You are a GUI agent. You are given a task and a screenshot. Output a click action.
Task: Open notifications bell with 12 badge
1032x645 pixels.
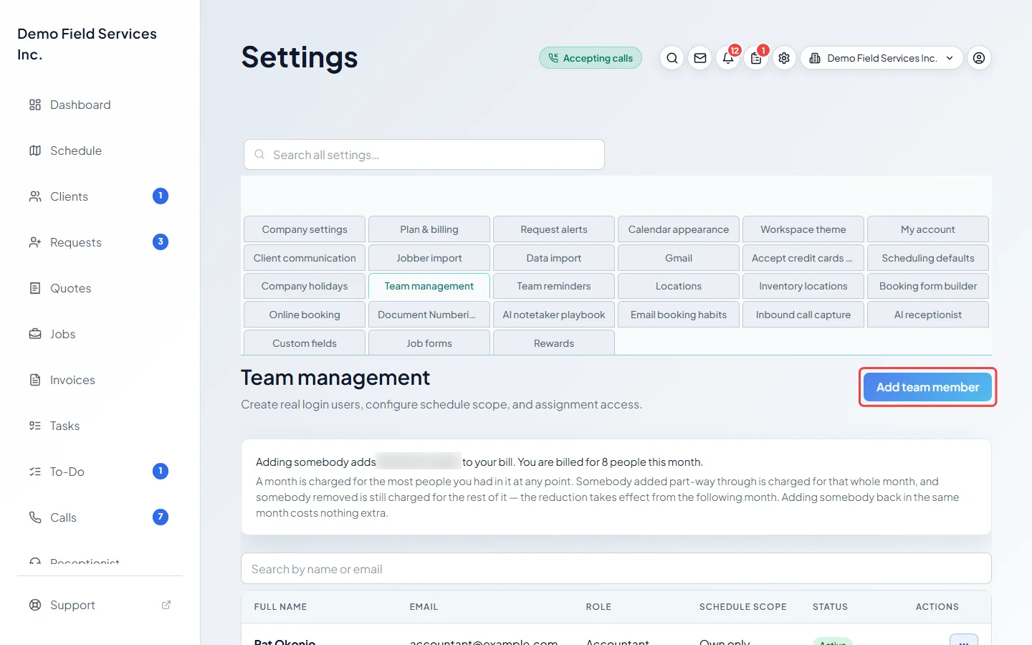pyautogui.click(x=728, y=58)
